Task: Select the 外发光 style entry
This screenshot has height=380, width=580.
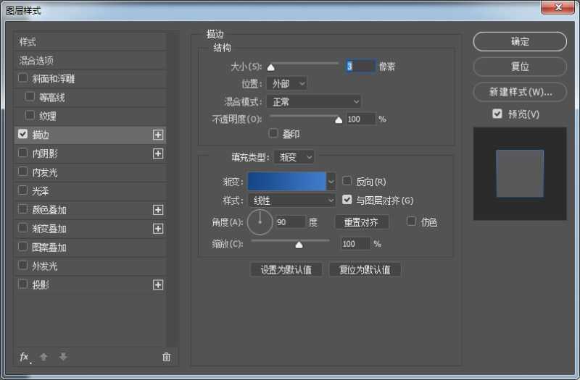Action: pos(45,266)
